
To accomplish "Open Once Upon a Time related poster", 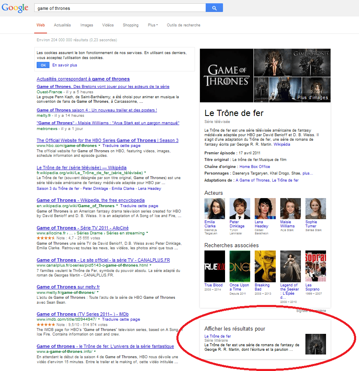I will (x=240, y=266).
